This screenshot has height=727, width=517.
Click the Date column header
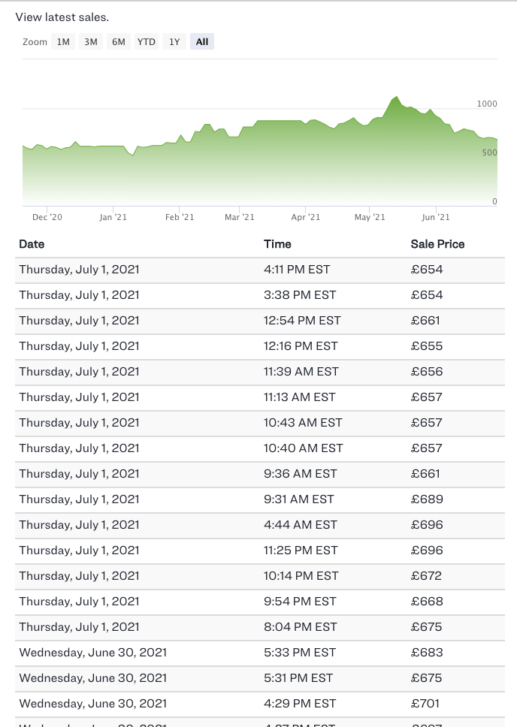pyautogui.click(x=32, y=244)
